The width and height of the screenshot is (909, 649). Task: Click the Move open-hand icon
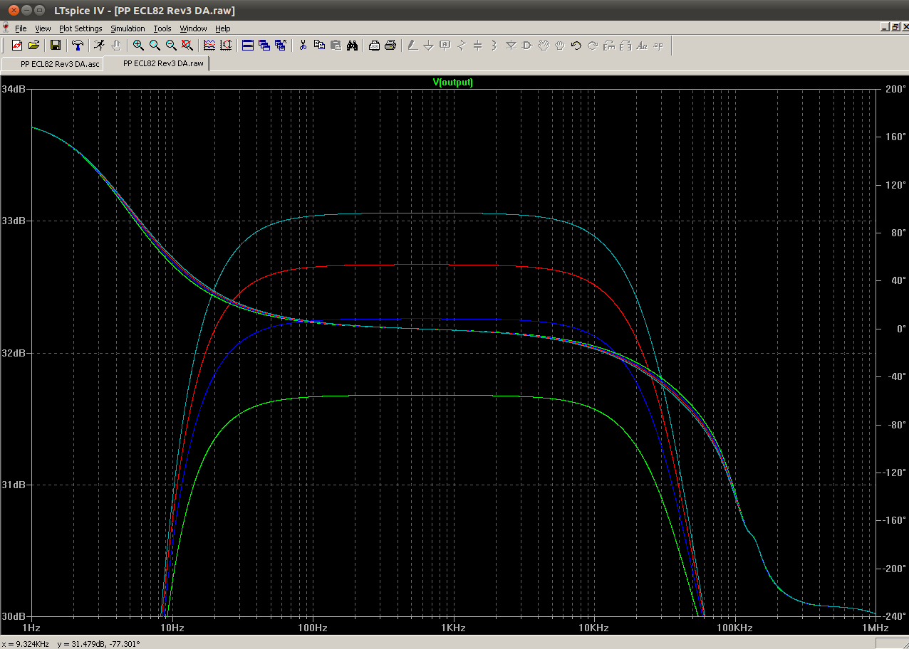[x=544, y=46]
